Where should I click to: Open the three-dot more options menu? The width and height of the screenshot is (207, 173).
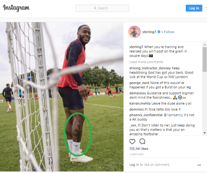click(199, 165)
